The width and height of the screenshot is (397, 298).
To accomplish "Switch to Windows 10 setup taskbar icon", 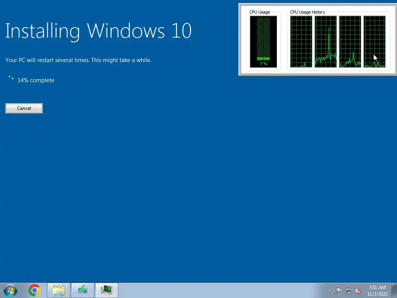I will [x=83, y=290].
